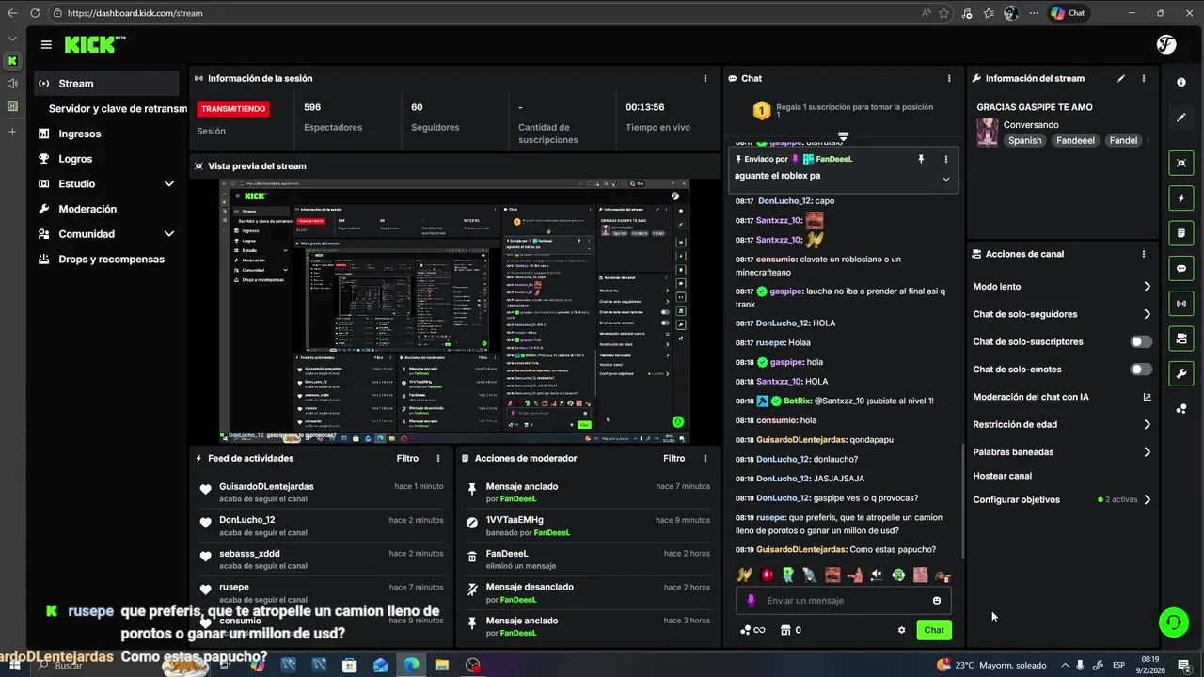The height and width of the screenshot is (677, 1204).
Task: Open Chat de solo-seguidores chevron
Action: [x=1147, y=314]
